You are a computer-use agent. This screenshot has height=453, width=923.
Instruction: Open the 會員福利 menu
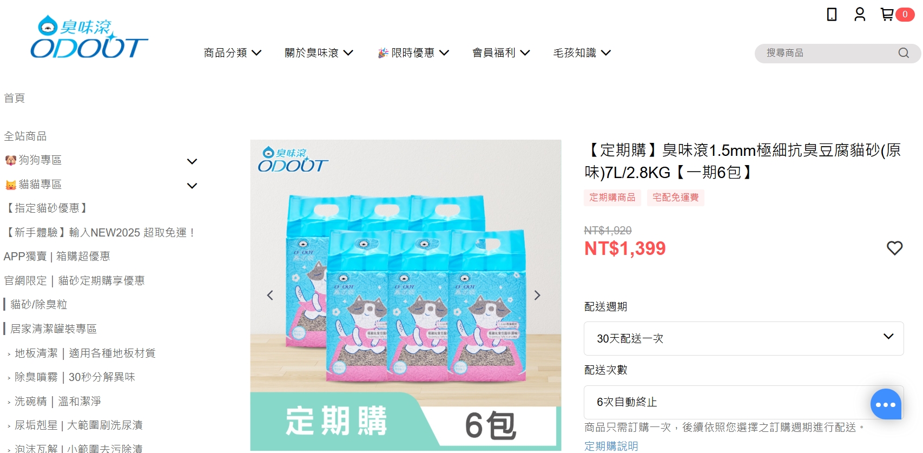pyautogui.click(x=501, y=52)
